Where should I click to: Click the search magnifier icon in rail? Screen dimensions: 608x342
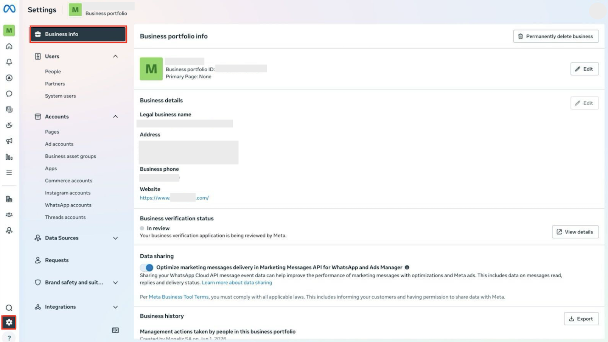click(x=9, y=308)
